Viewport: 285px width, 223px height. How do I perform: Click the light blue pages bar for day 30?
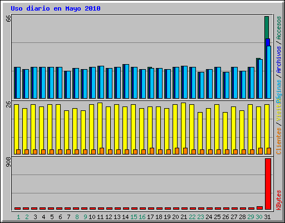(260, 79)
